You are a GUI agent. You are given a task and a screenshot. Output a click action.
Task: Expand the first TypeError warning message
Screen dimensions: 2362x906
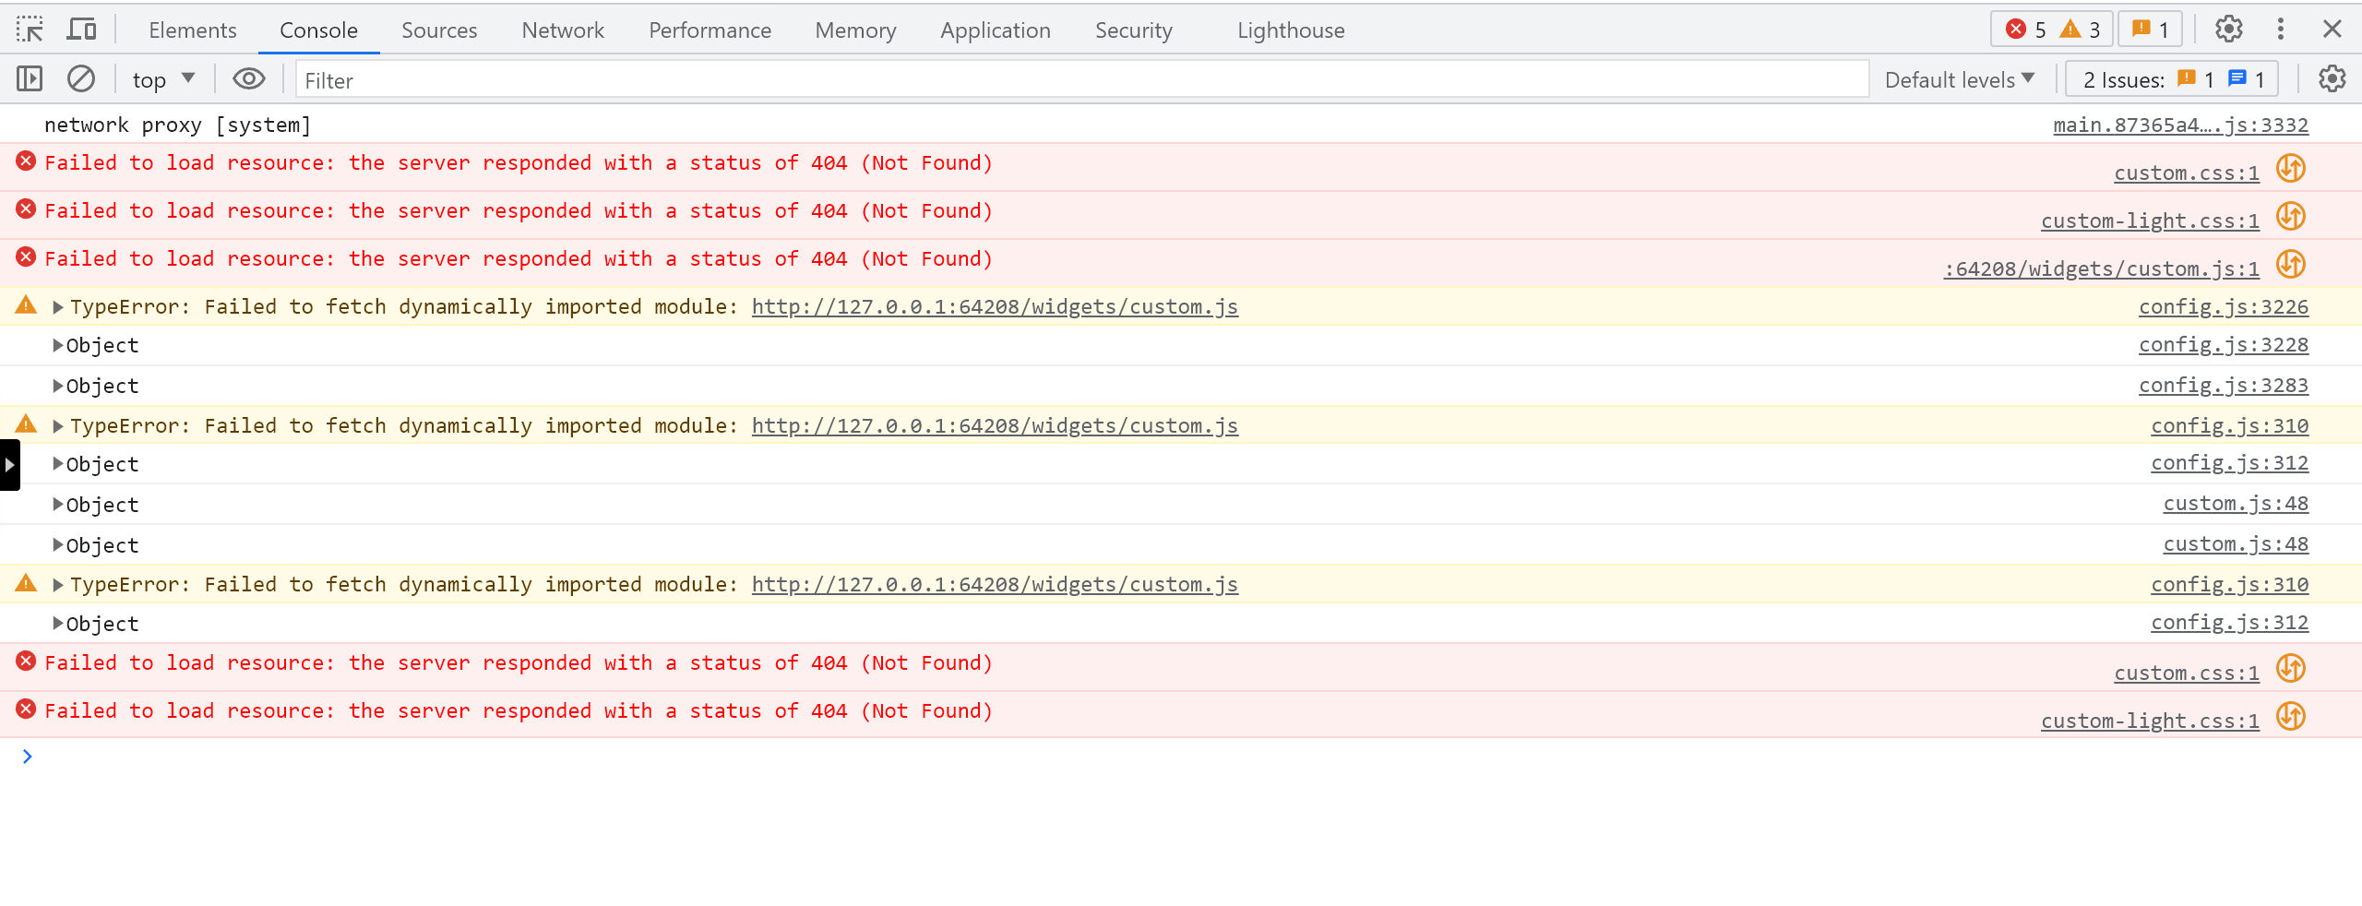click(x=58, y=307)
